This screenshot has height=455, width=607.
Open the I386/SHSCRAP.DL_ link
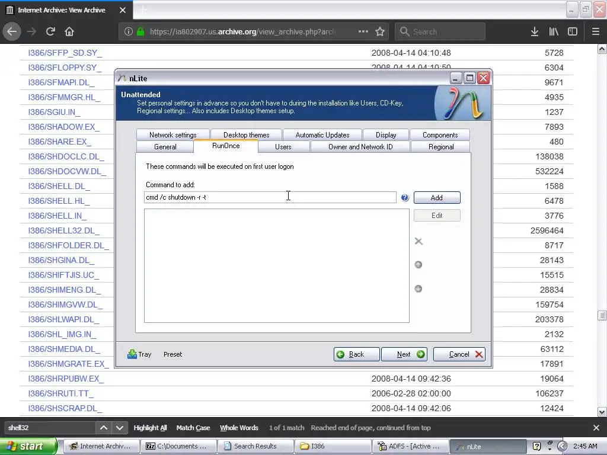coord(65,408)
